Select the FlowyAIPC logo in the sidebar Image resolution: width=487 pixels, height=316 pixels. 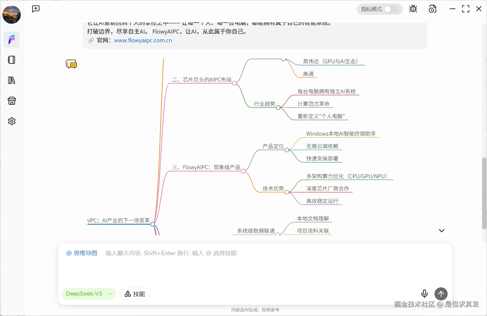click(11, 39)
